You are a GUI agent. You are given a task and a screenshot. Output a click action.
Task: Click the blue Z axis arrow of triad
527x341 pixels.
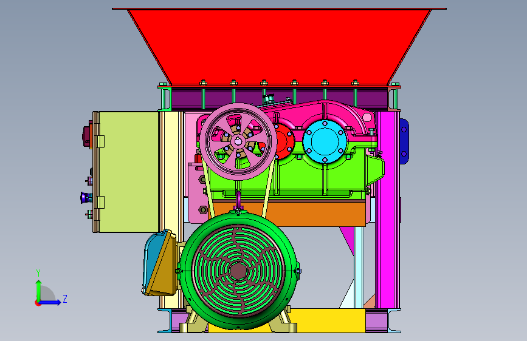pyautogui.click(x=50, y=302)
